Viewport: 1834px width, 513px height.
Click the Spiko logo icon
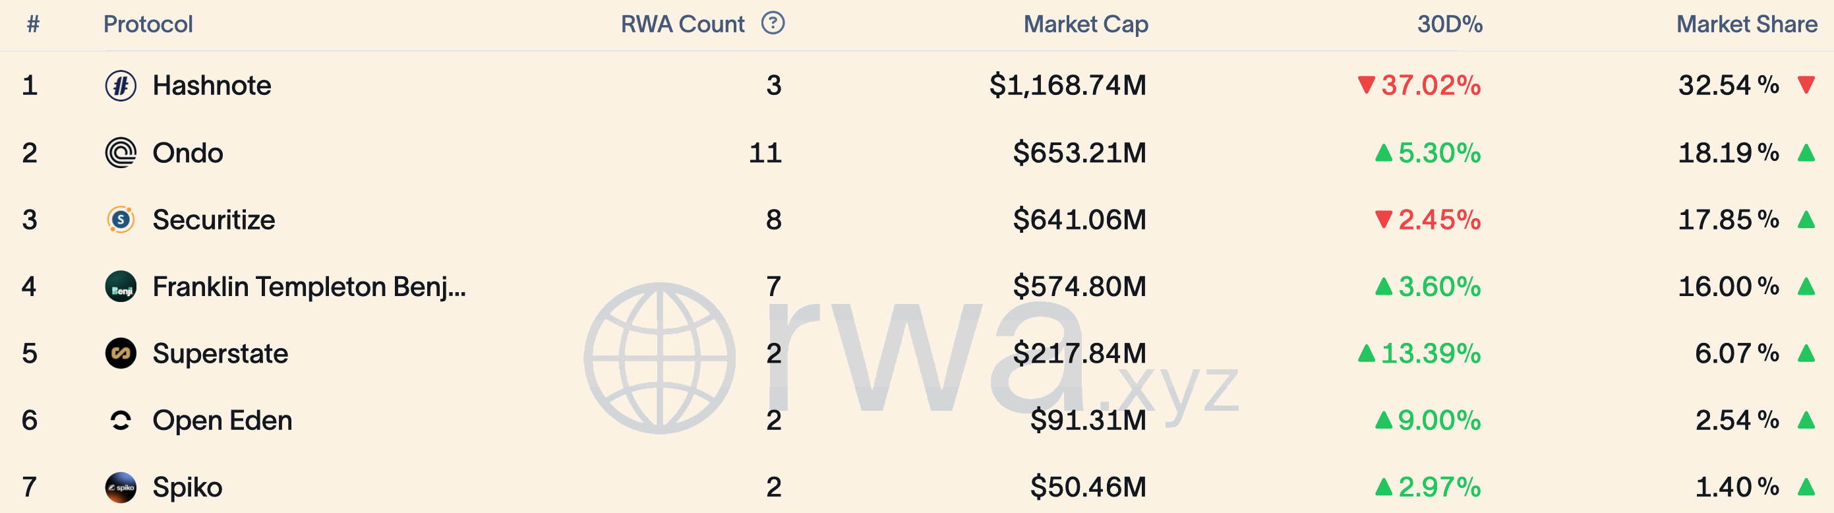tap(121, 487)
